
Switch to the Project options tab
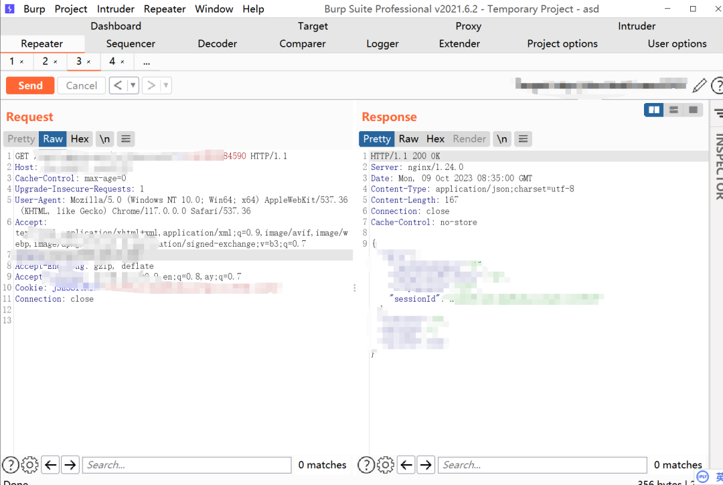[x=562, y=43]
